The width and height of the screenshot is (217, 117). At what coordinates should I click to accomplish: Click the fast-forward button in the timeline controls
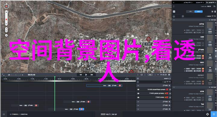coord(92,75)
